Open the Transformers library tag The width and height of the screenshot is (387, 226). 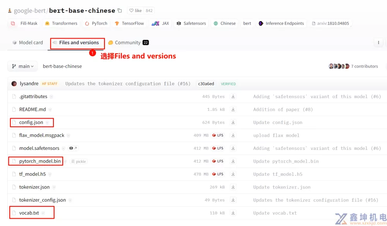[x=61, y=24]
